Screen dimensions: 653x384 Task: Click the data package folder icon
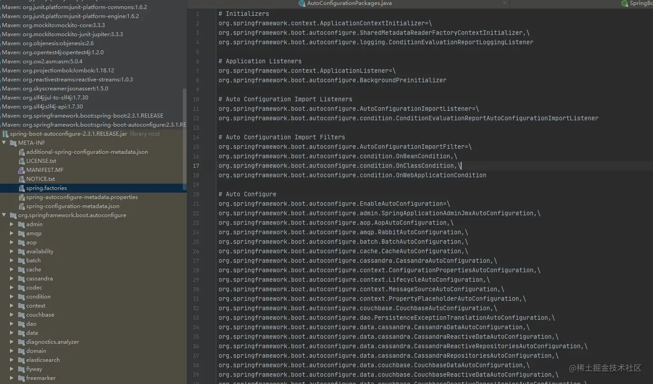(21, 333)
